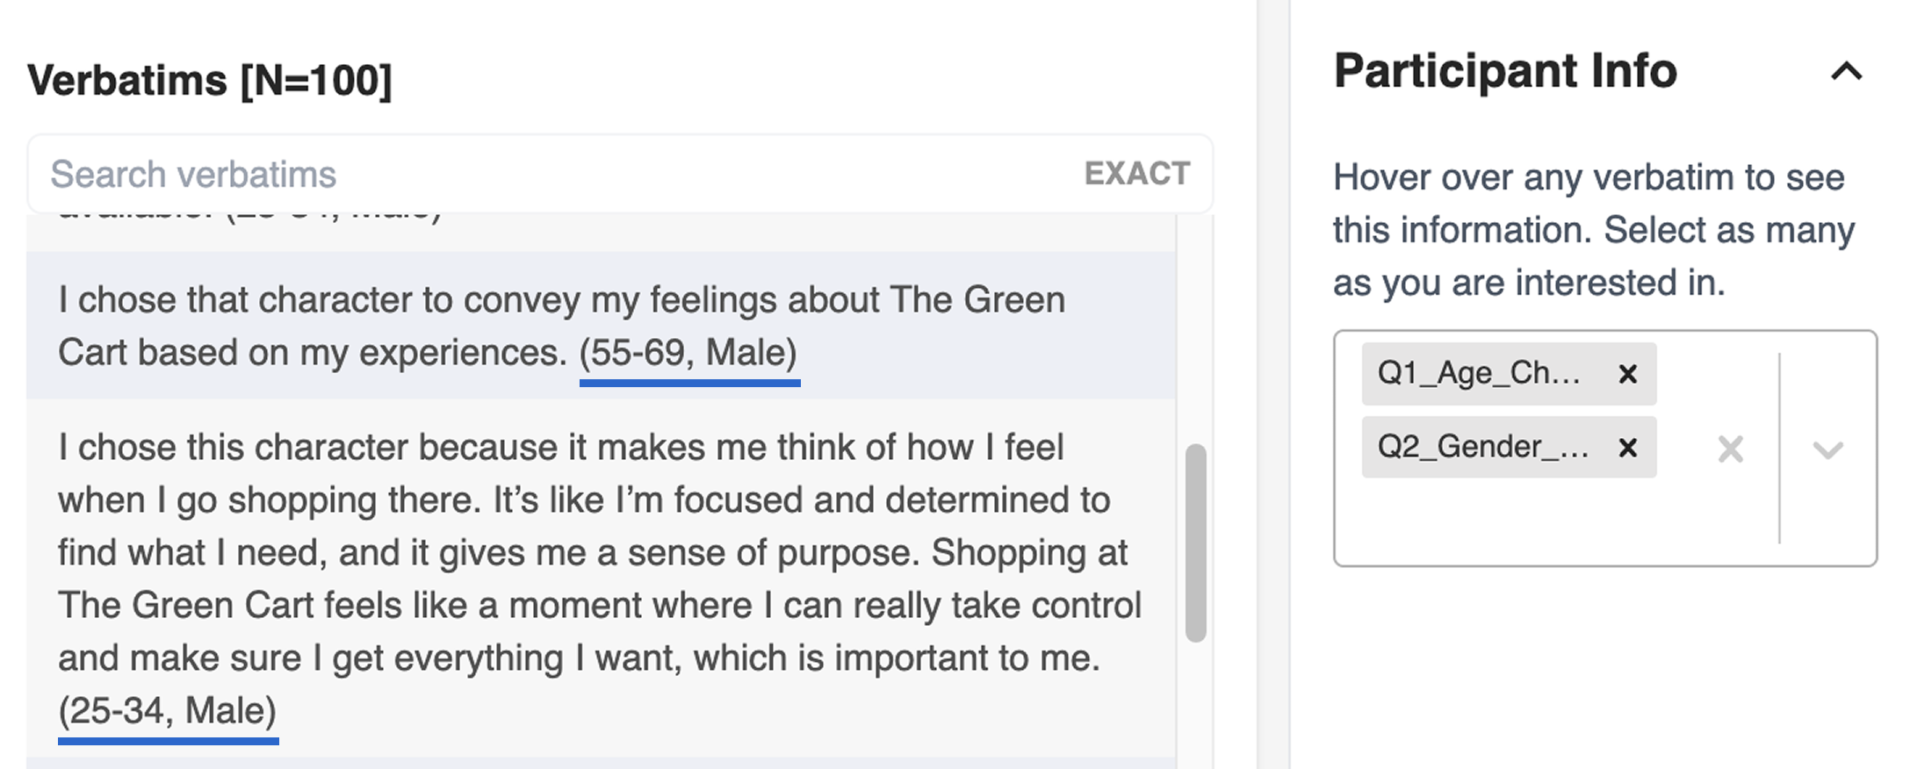The width and height of the screenshot is (1910, 769).
Task: Click the underlined (55-69, Male) tag
Action: [688, 353]
